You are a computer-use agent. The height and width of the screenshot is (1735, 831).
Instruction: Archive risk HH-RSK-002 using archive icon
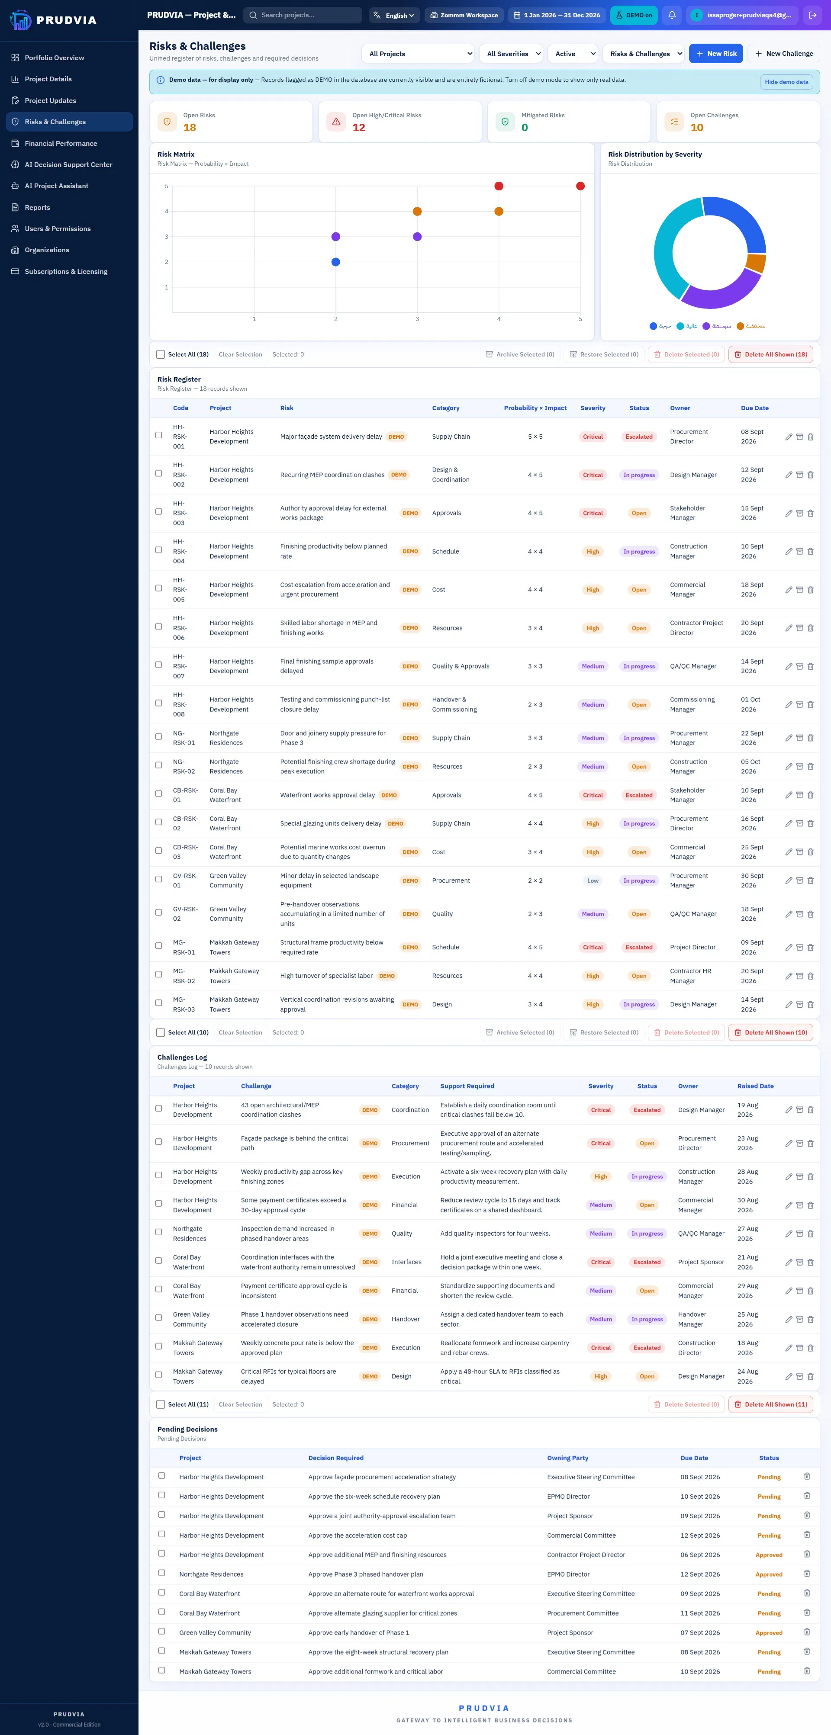coord(799,475)
